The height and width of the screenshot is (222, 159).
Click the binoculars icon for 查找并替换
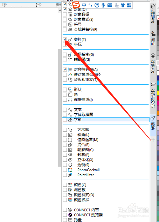point(70,29)
